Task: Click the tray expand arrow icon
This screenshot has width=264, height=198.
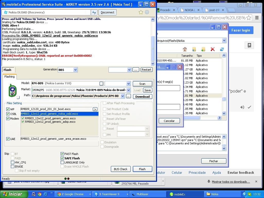Action: click(245, 194)
